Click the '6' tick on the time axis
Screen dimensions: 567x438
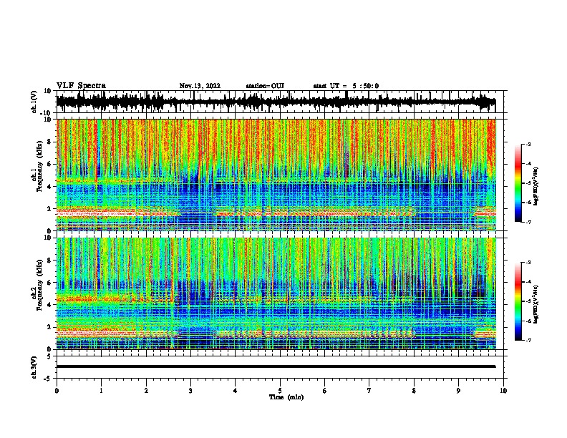point(325,391)
